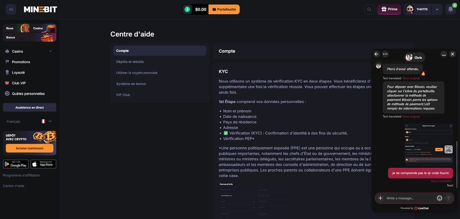Open the Casino chips tile
This screenshot has height=219, width=460.
(43, 28)
